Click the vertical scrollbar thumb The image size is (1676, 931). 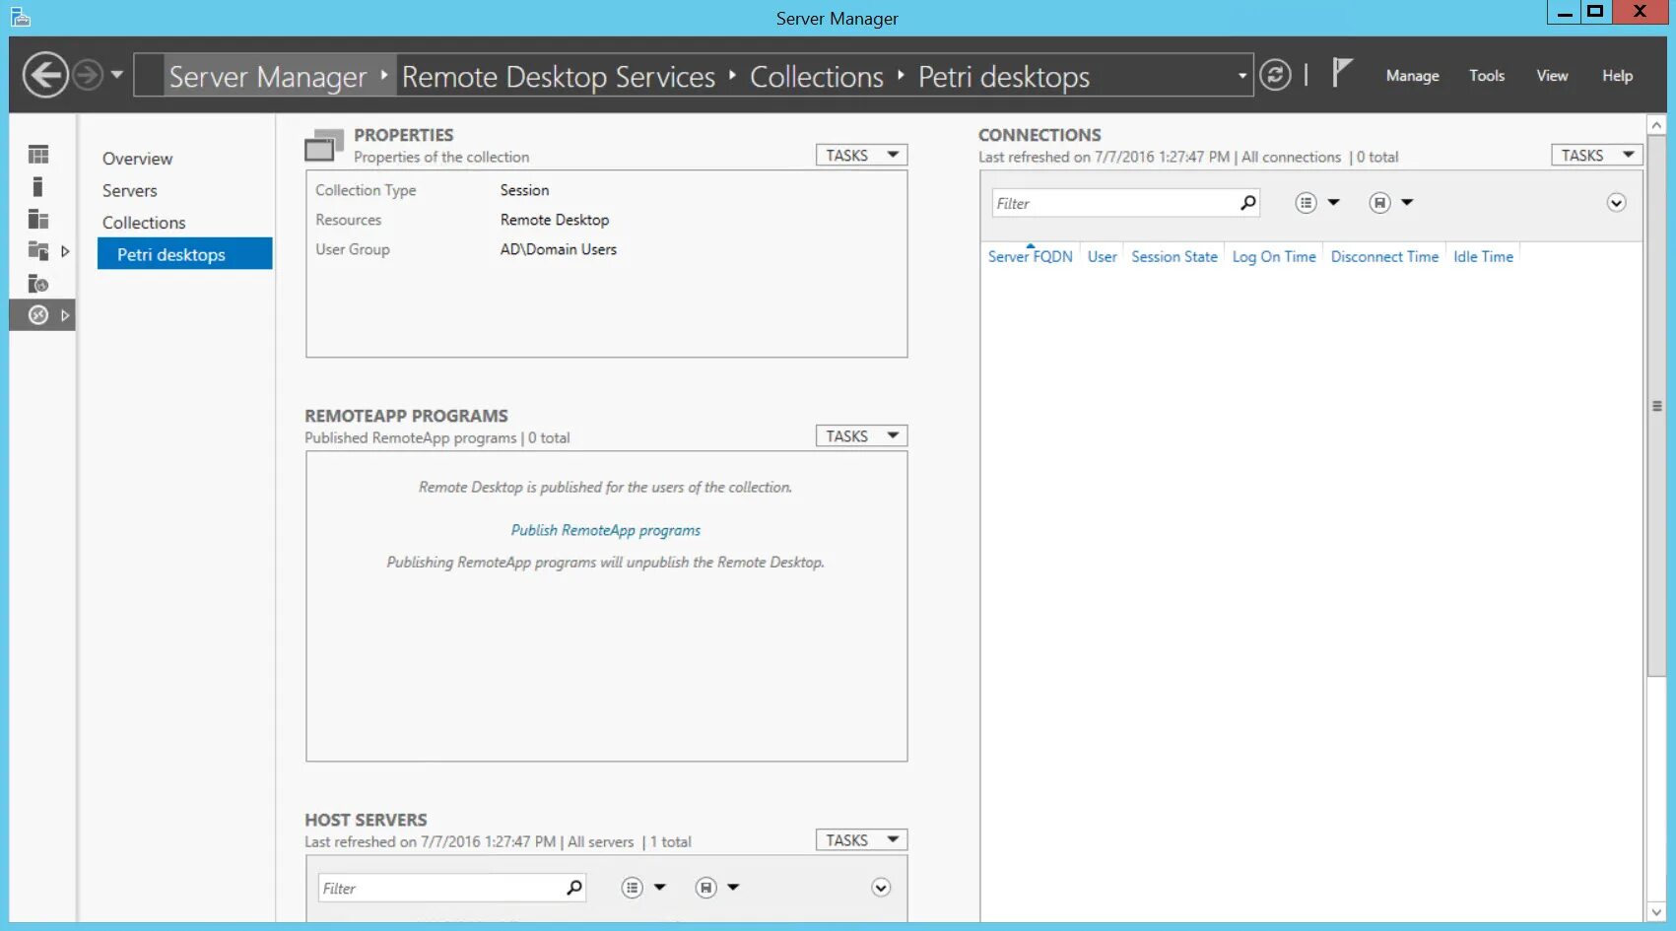tap(1656, 406)
